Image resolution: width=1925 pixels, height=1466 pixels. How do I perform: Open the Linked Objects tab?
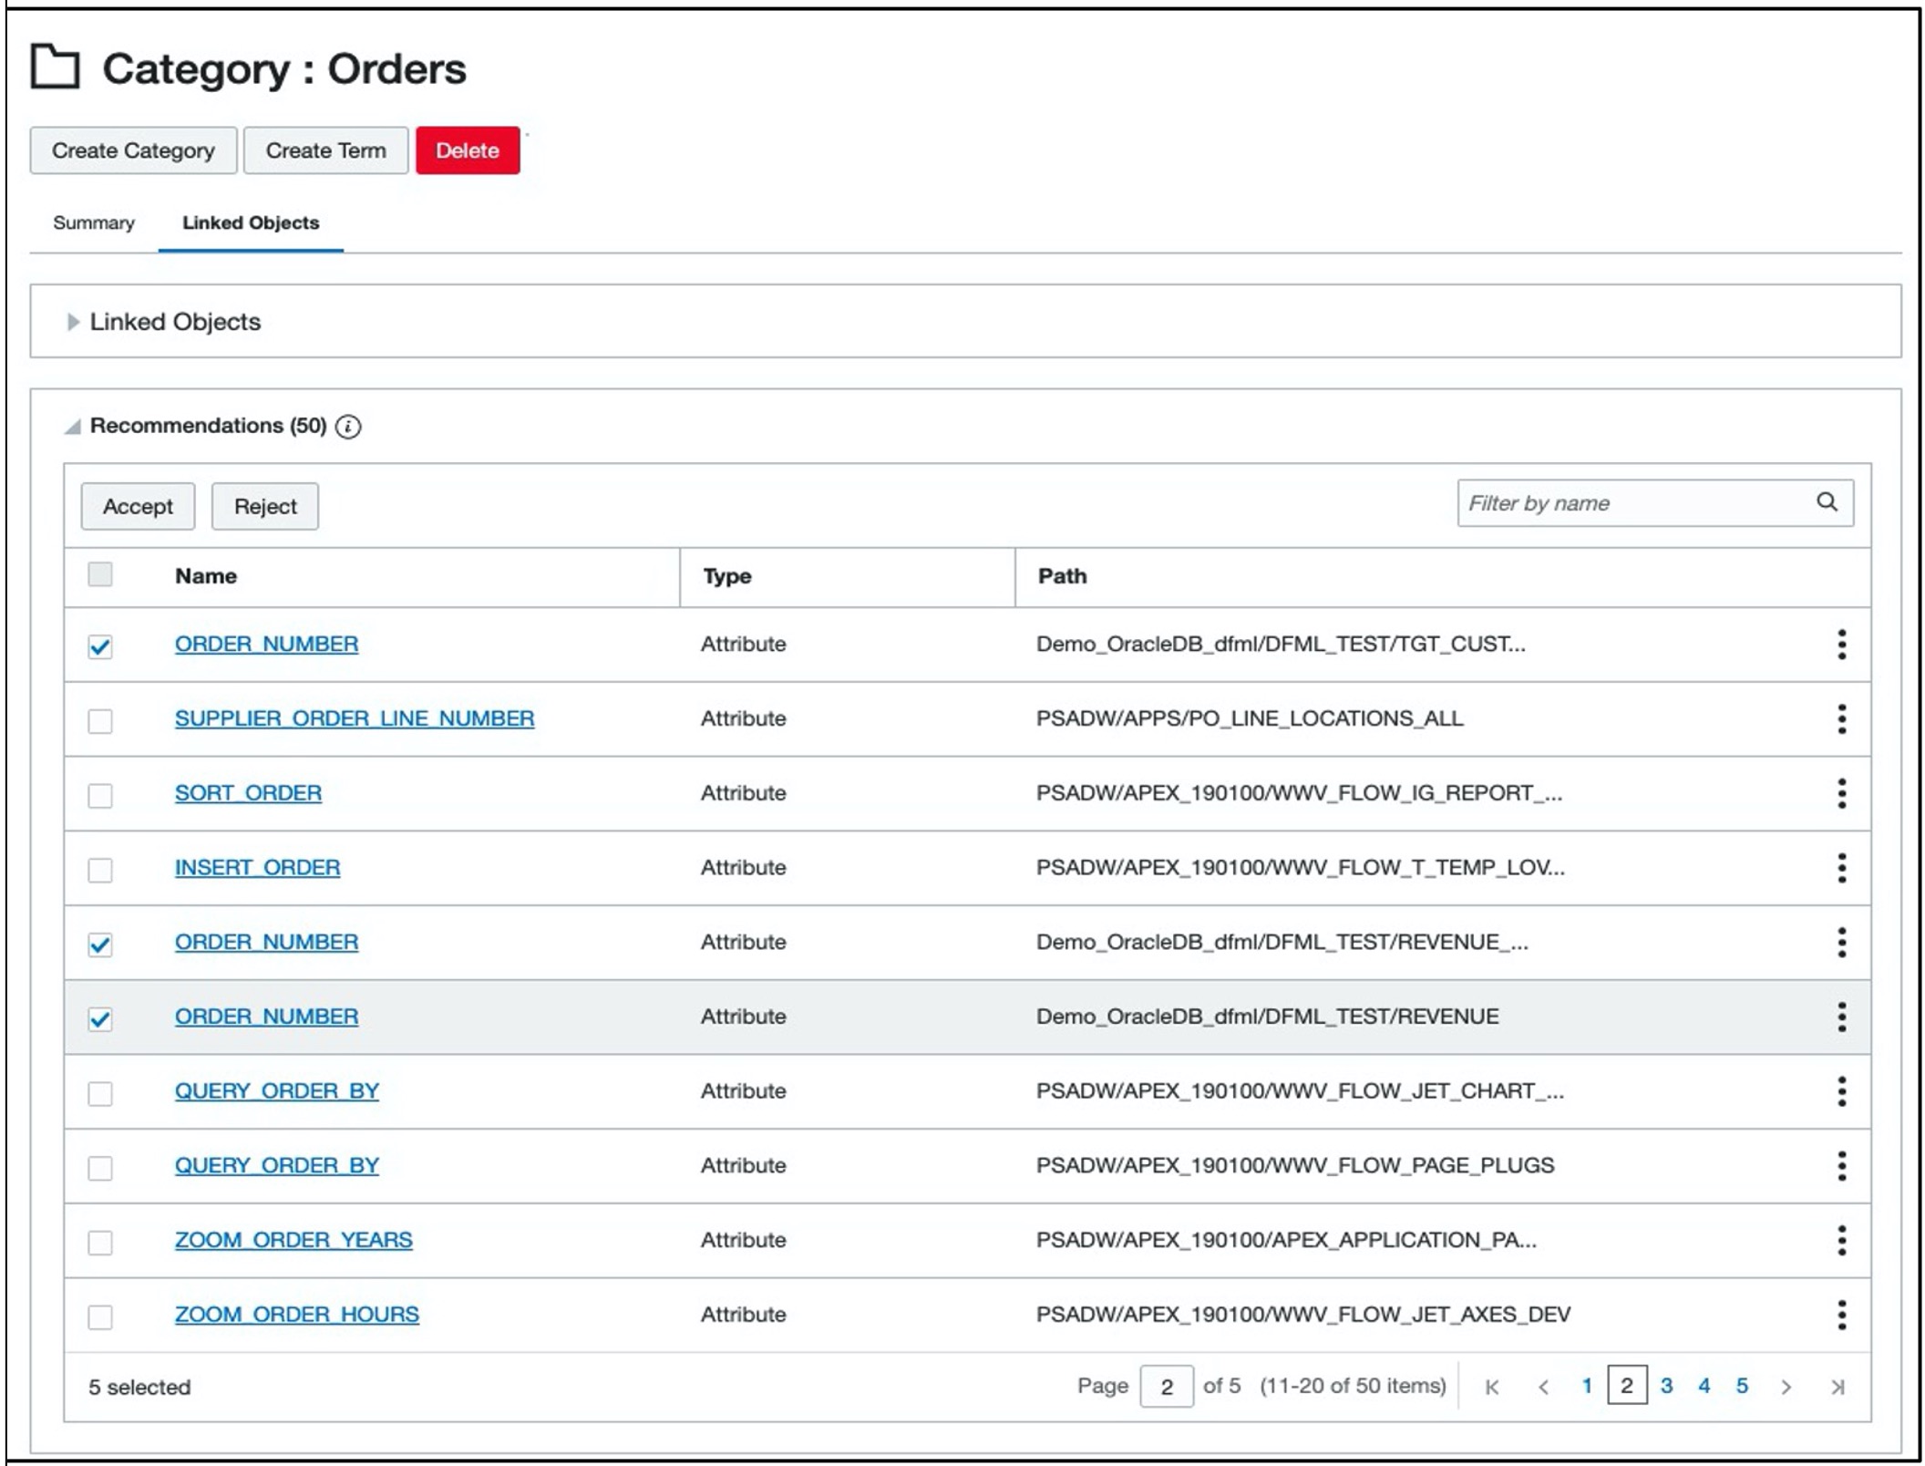click(x=251, y=223)
